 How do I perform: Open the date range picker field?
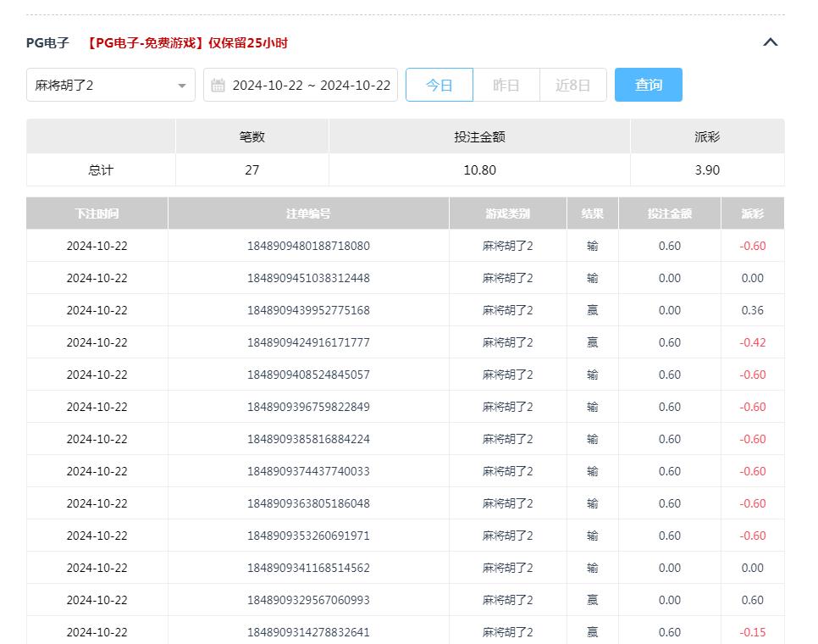point(311,85)
